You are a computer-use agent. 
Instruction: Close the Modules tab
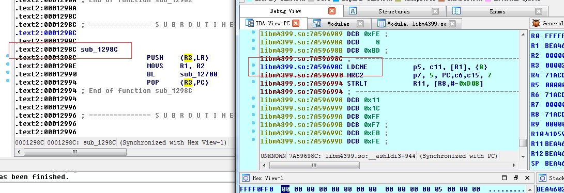360,24
